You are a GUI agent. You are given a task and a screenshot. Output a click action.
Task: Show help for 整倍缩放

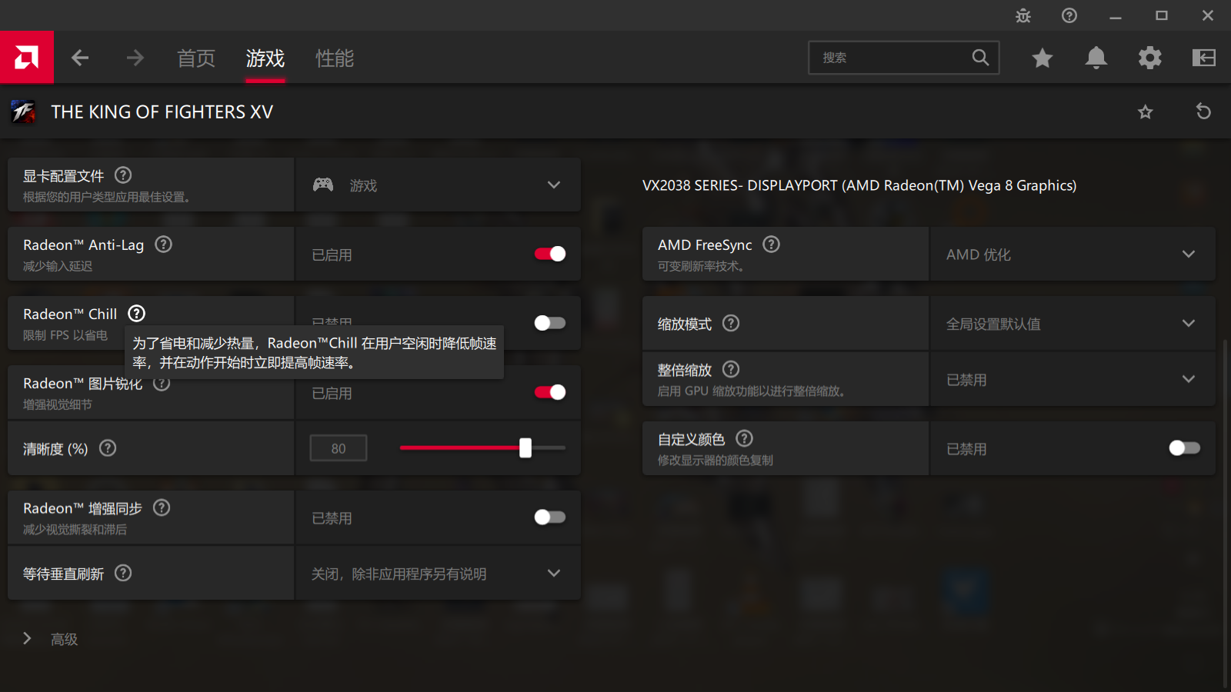(731, 369)
